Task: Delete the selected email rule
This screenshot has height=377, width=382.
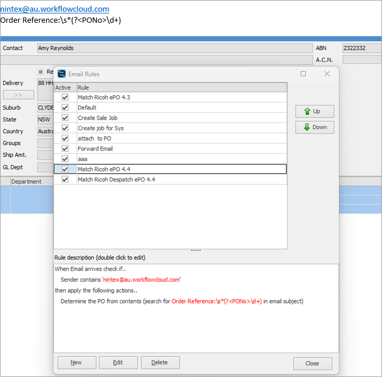Action: click(160, 362)
